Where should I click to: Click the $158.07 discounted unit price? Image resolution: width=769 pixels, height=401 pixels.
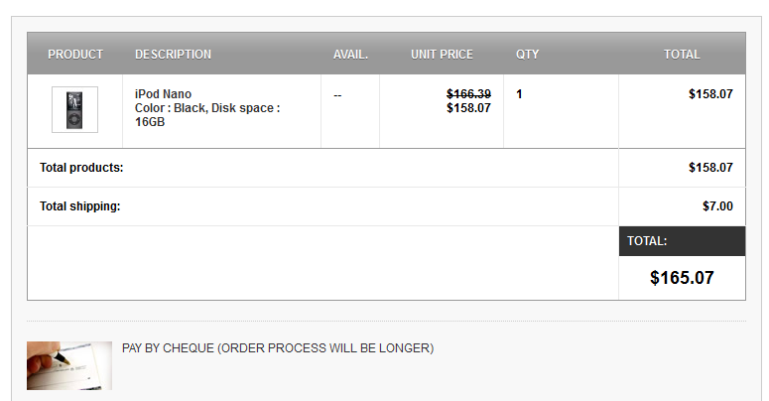click(x=468, y=108)
